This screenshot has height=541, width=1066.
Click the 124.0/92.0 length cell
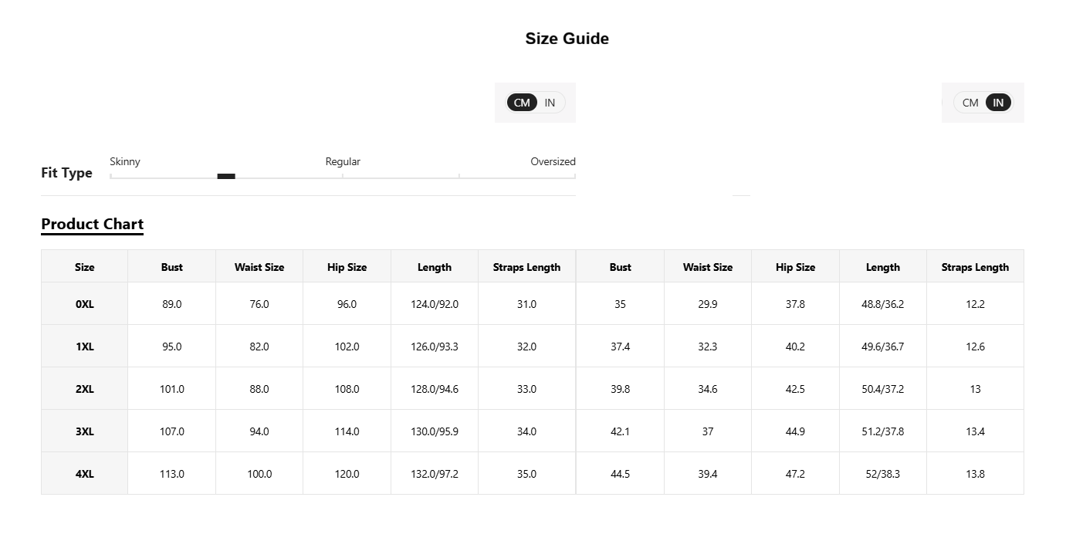click(435, 304)
